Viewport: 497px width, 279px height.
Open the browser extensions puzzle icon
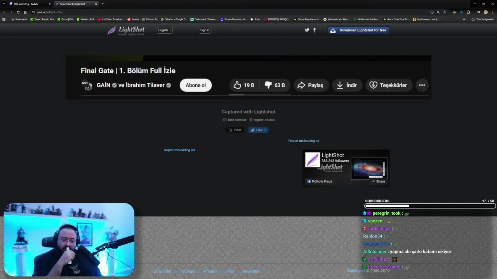tap(468, 12)
